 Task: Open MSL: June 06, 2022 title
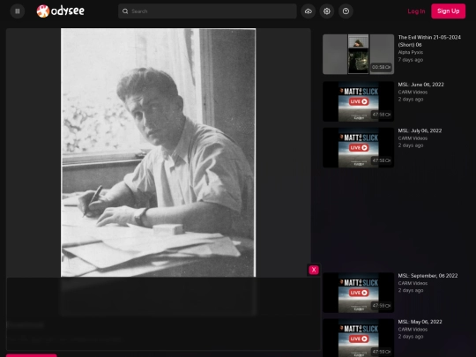pos(420,85)
